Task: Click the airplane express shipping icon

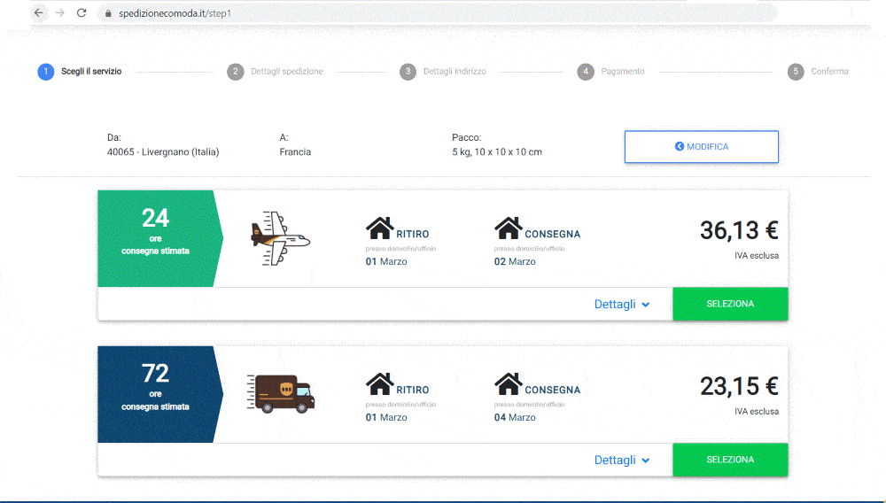Action: [280, 237]
